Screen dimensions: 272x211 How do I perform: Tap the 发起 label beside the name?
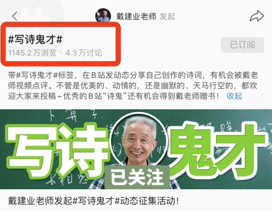[167, 16]
